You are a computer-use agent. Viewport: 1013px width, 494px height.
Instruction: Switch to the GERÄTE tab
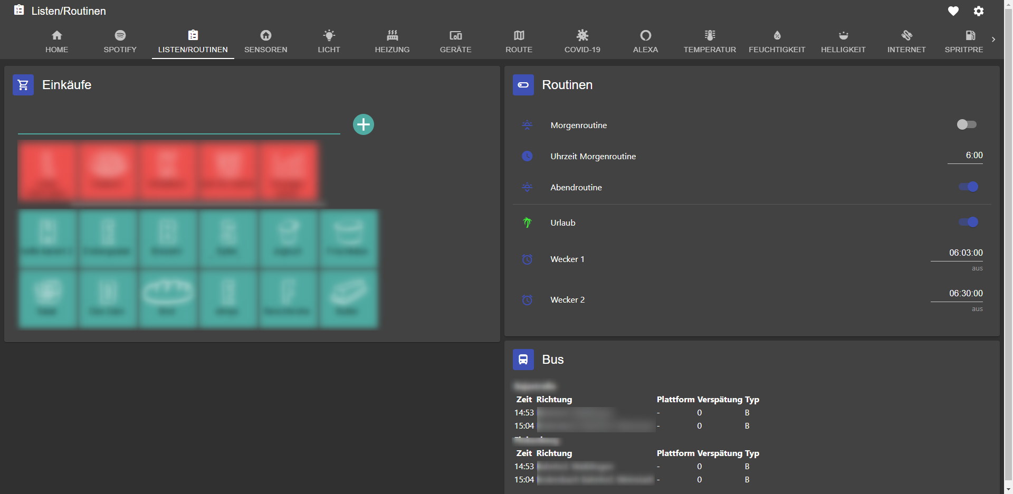pyautogui.click(x=455, y=42)
